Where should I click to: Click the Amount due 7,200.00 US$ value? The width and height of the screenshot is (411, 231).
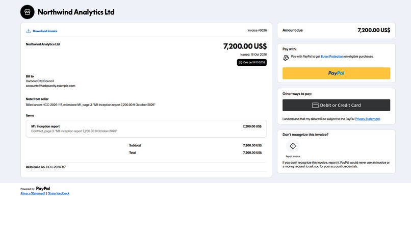point(374,30)
